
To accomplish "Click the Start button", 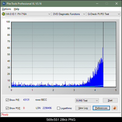I will 110,100.
